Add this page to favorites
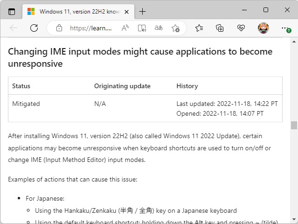This screenshot has width=298, height=224. click(x=175, y=28)
